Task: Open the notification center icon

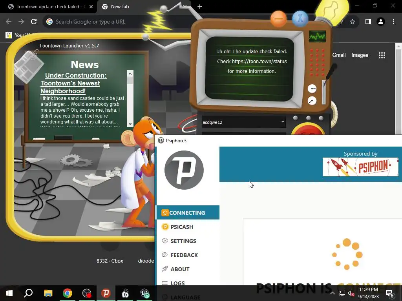Action: click(x=390, y=293)
